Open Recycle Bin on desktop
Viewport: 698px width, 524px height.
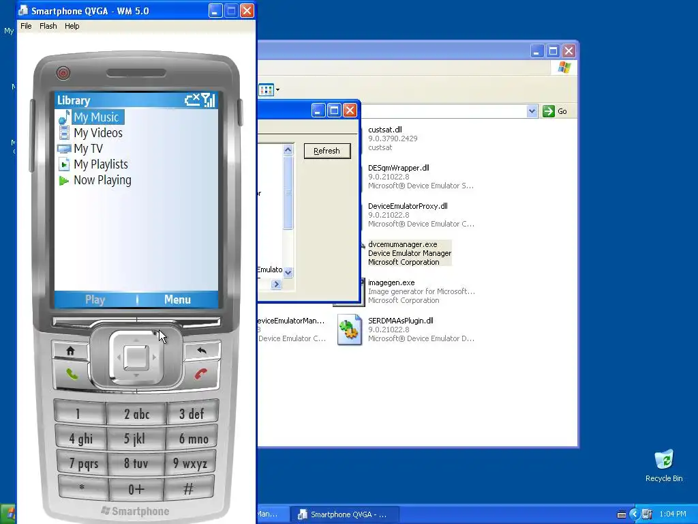664,465
